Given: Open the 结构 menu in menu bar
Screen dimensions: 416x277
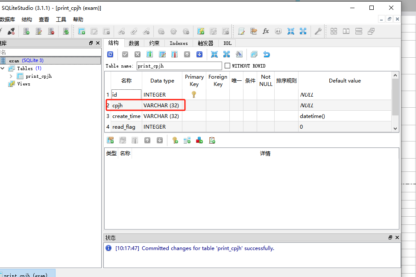Looking at the screenshot, I should (27, 19).
